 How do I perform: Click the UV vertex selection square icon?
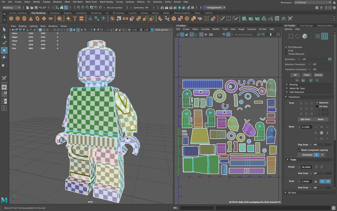click(x=291, y=36)
